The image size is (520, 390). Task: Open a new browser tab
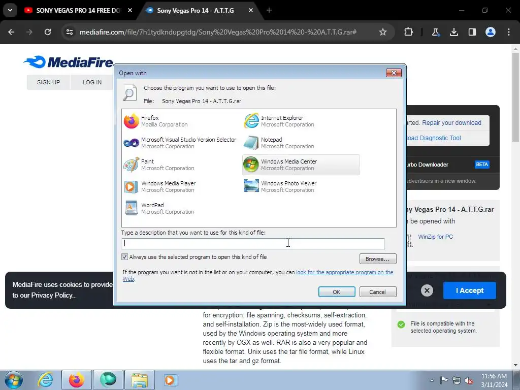[269, 10]
